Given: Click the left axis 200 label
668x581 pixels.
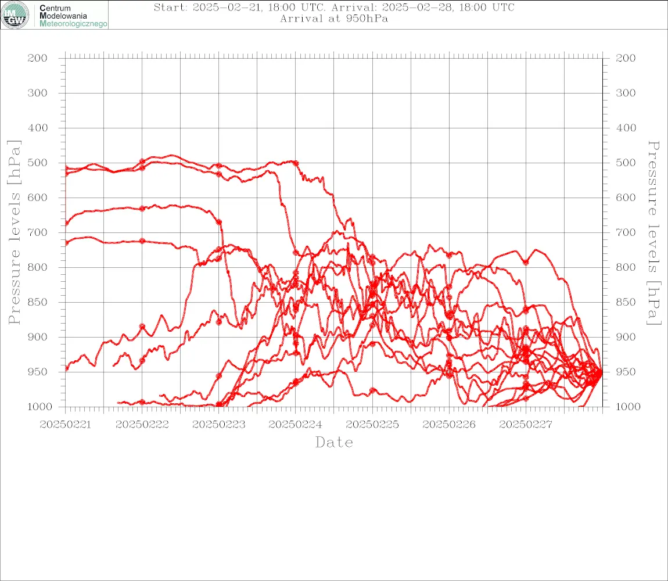Looking at the screenshot, I should coord(38,58).
